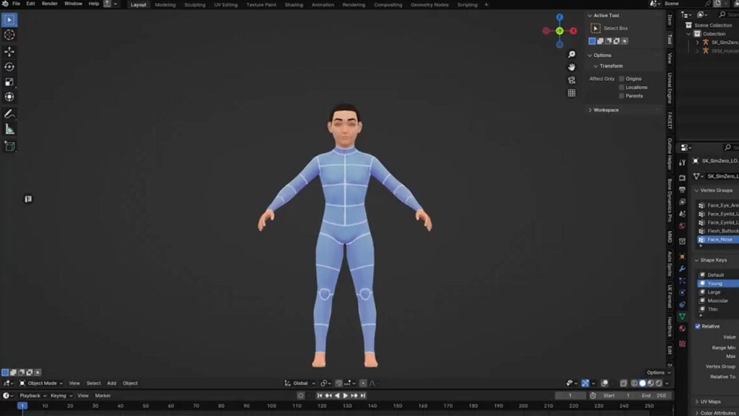Viewport: 739px width, 416px height.
Task: Expand the Workspace panel
Action: [605, 110]
